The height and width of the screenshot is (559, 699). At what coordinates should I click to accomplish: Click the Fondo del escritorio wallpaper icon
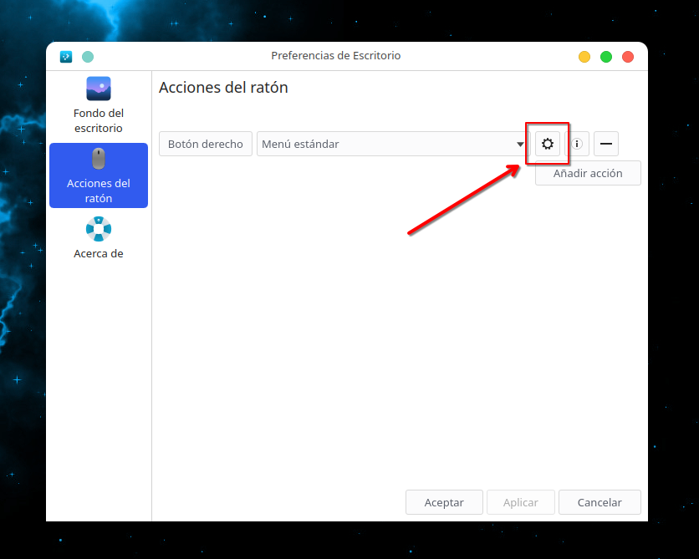tap(99, 89)
